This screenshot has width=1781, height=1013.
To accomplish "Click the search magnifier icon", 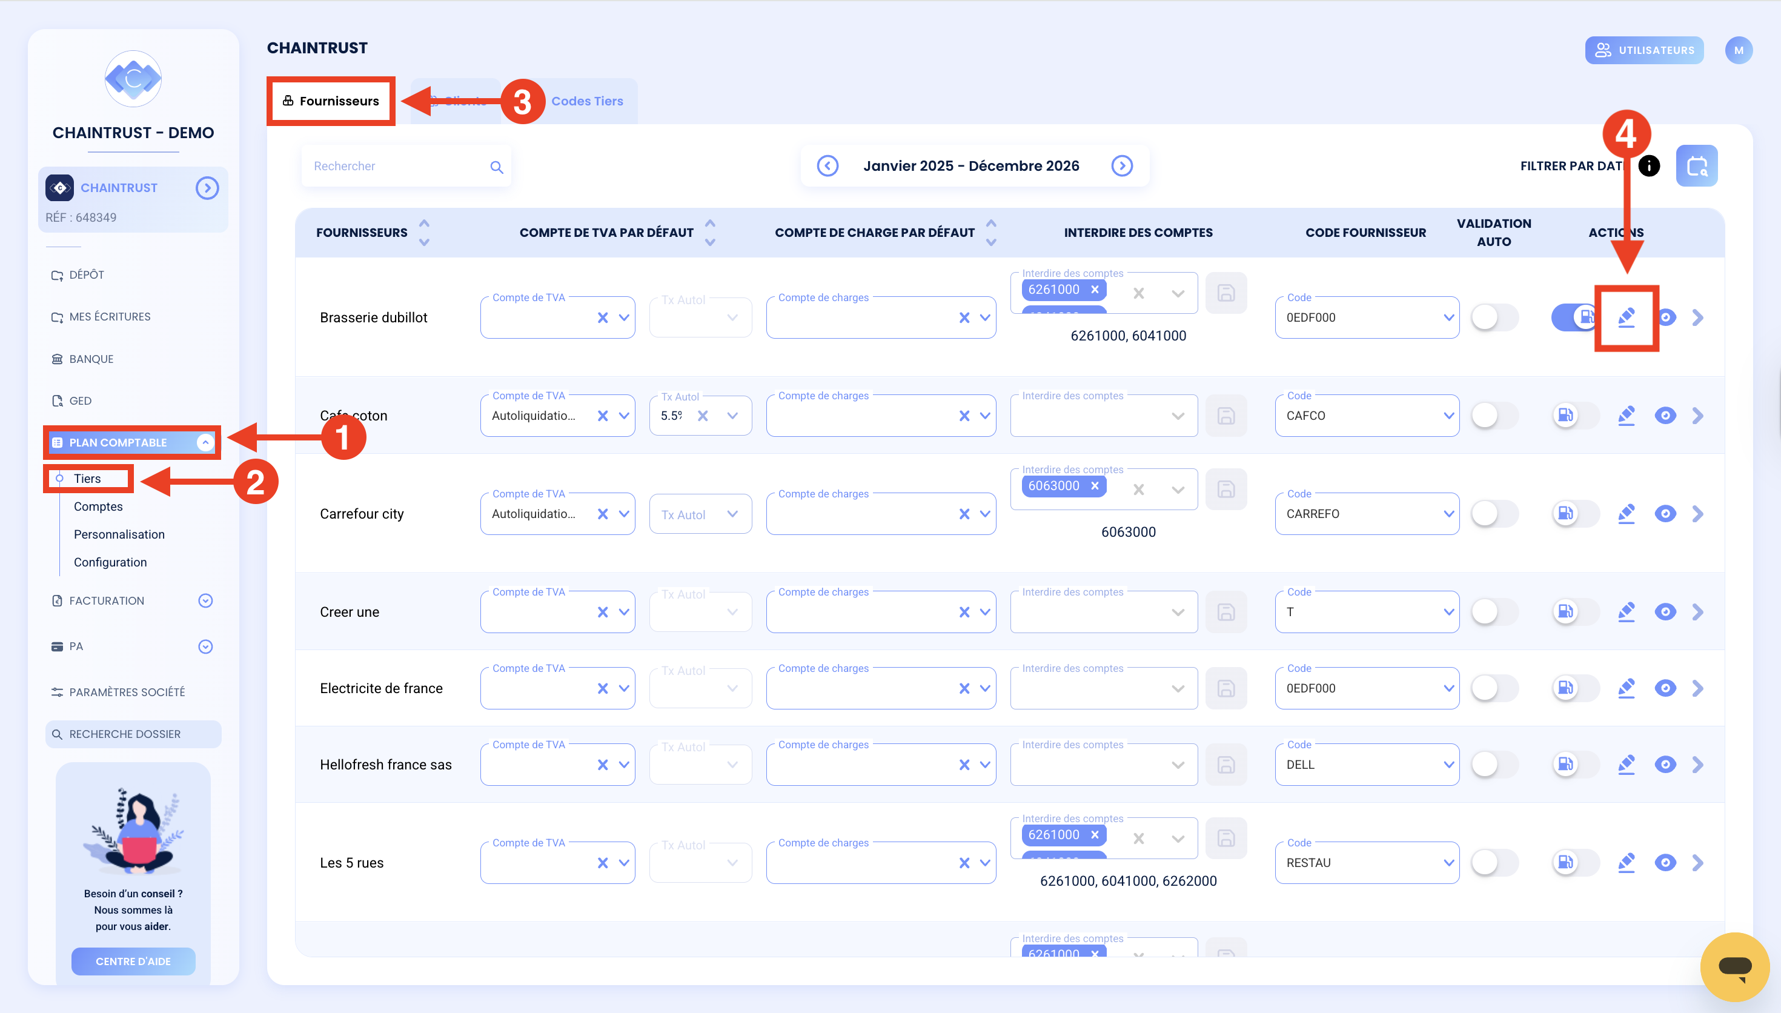I will point(497,167).
